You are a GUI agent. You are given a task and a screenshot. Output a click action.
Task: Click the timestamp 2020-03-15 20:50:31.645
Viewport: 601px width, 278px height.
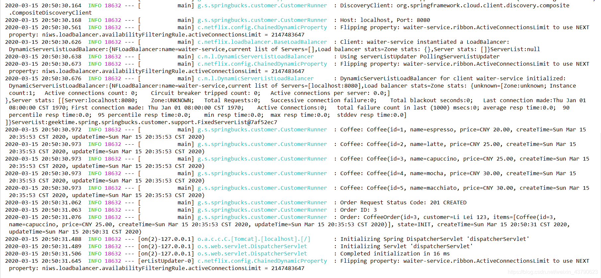43,261
